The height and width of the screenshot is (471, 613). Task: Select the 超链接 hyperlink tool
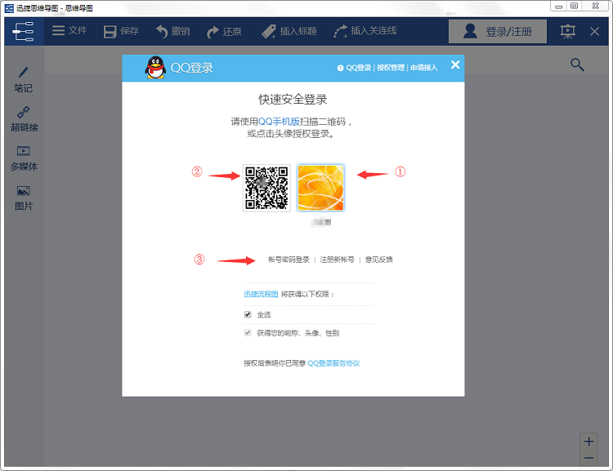pyautogui.click(x=25, y=119)
